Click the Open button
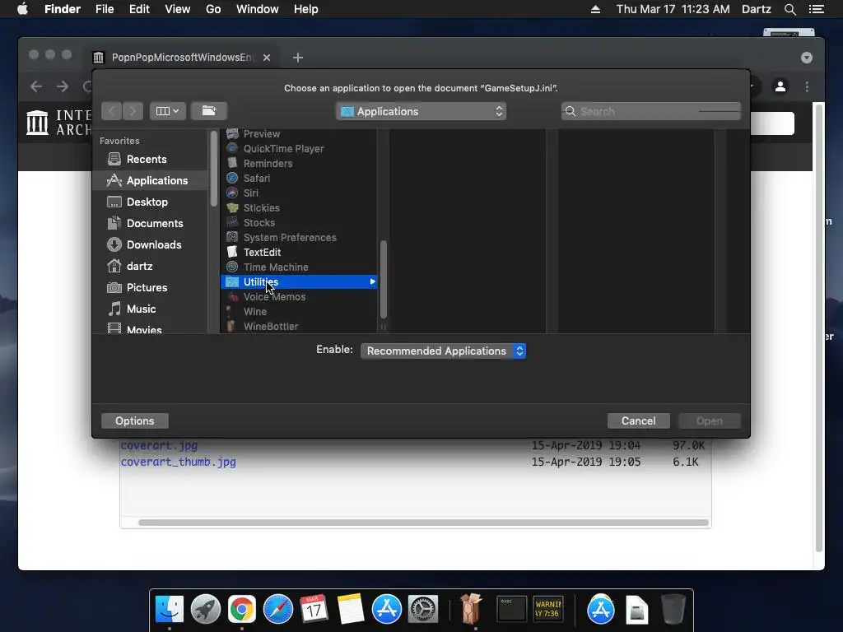This screenshot has width=843, height=632. click(709, 421)
